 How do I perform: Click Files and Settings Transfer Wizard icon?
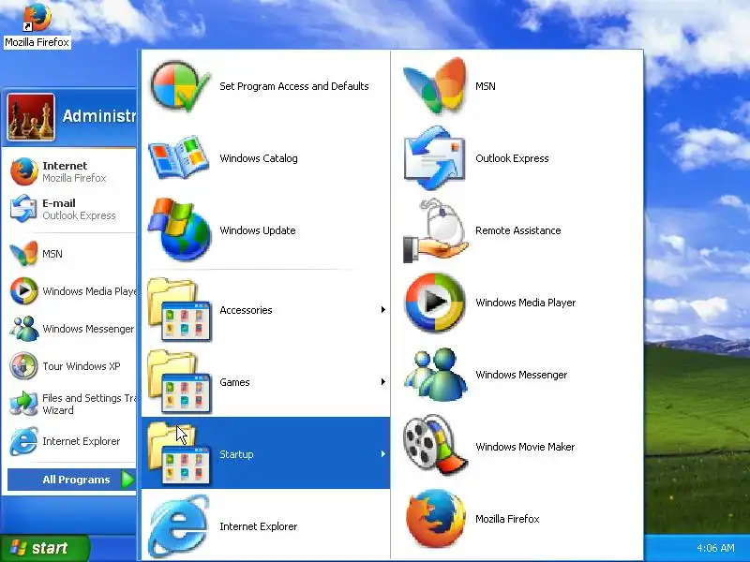pos(24,404)
